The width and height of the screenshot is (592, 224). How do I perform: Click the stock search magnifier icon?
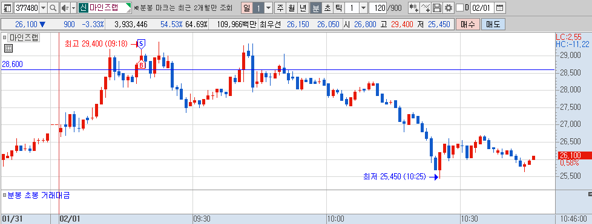53,7
